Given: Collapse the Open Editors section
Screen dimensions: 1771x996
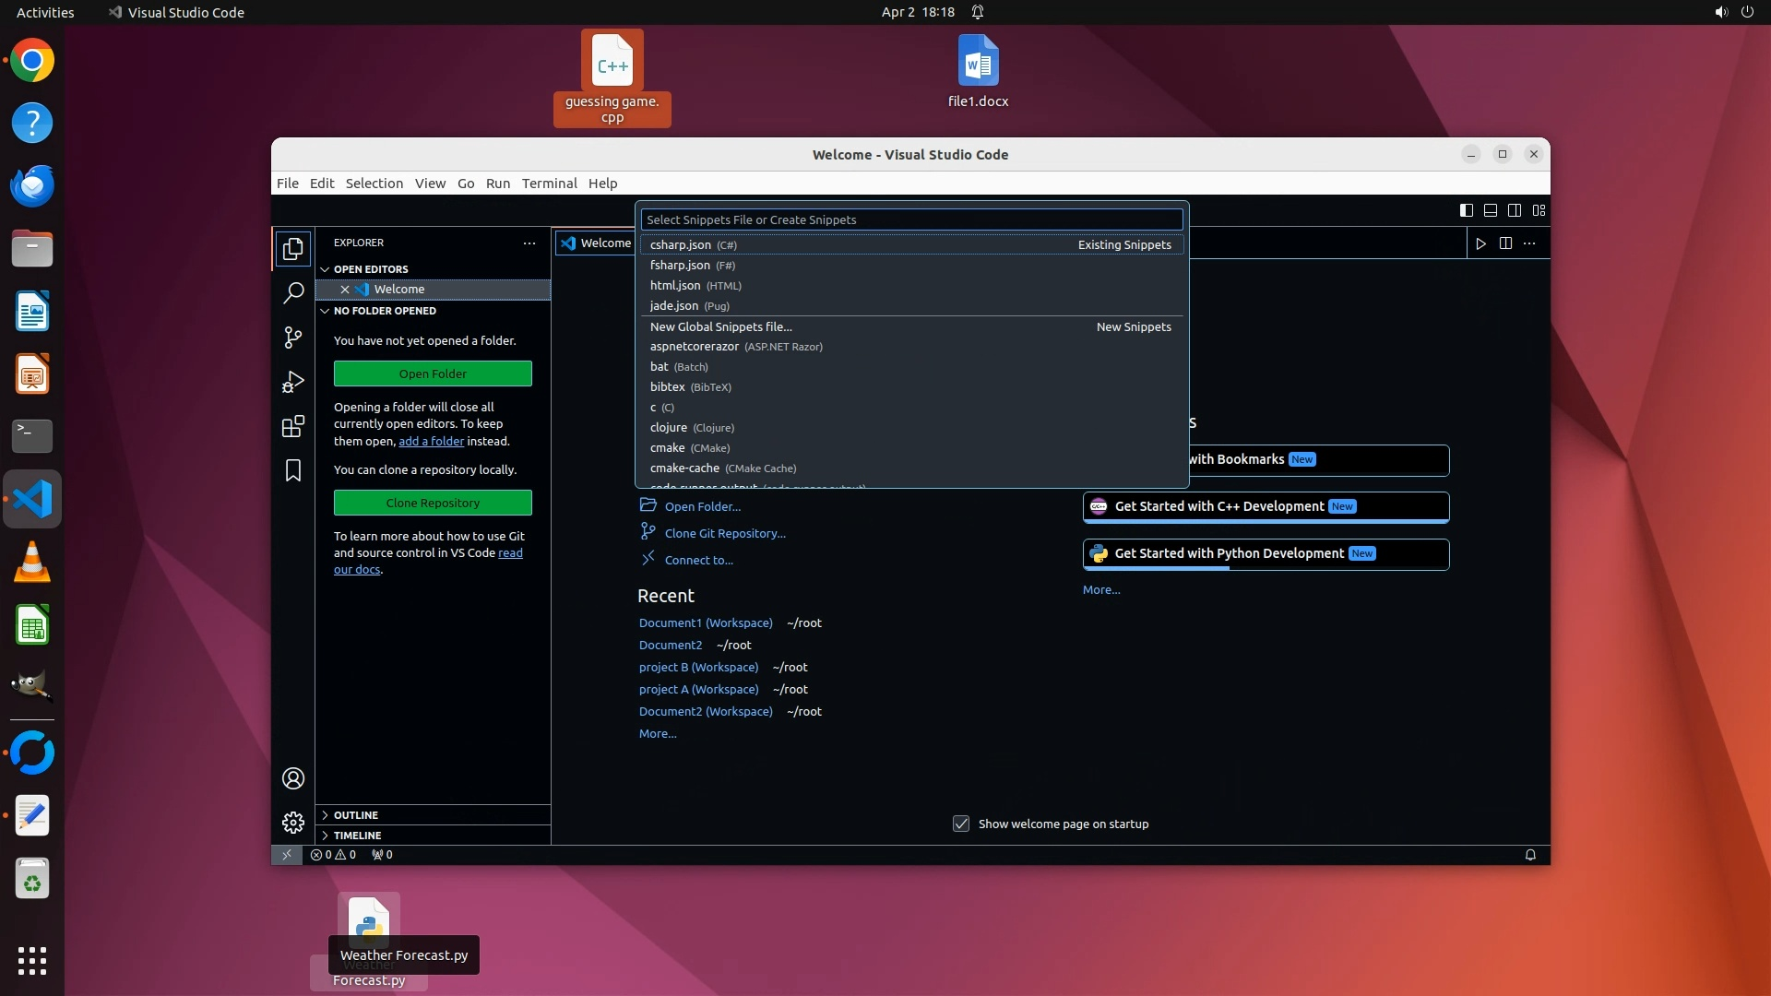Looking at the screenshot, I should (370, 269).
